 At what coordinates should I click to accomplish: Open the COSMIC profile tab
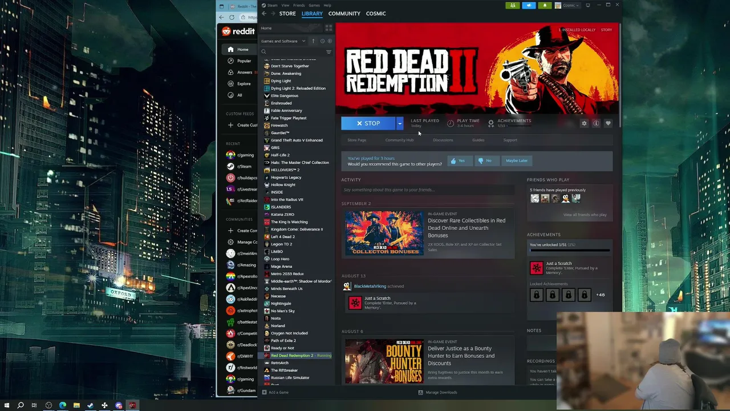pos(376,13)
